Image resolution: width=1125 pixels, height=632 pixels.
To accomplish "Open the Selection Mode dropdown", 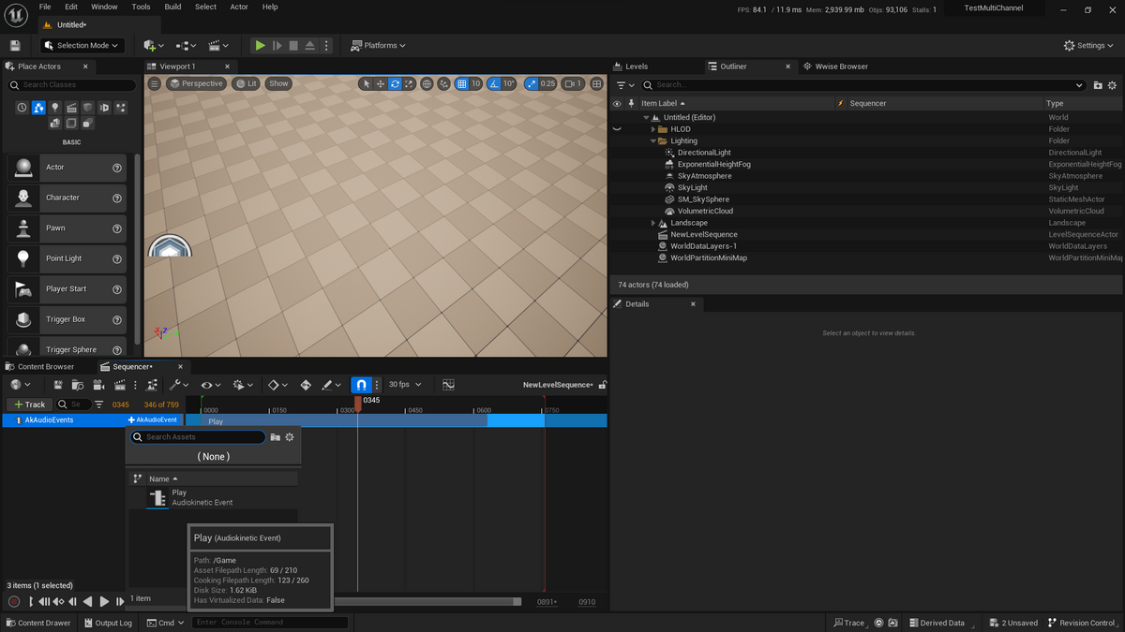I will pos(82,45).
